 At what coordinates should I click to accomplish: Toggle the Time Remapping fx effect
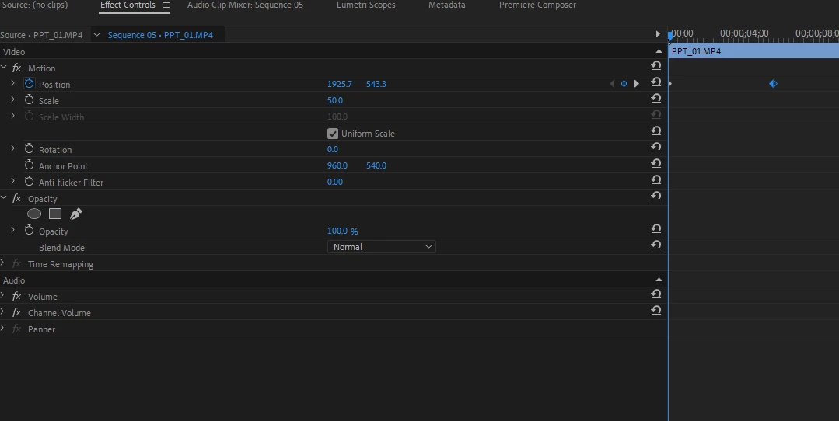[16, 263]
